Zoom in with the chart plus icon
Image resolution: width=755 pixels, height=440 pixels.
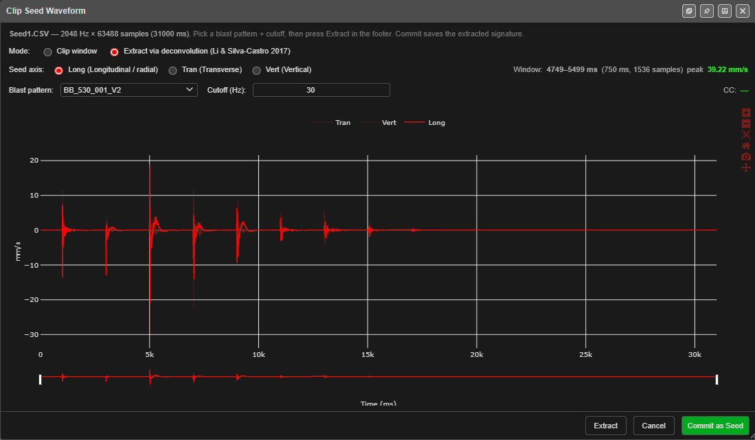point(746,113)
